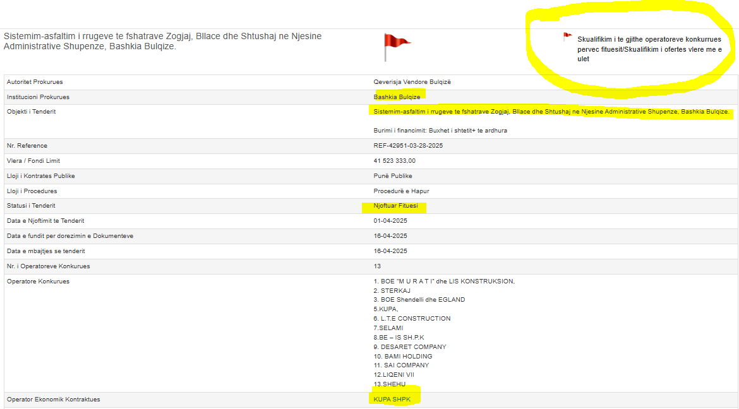This screenshot has height=409, width=739.
Task: Click the Nr. i Operatoreve Konkurues label
Action: [x=48, y=266]
